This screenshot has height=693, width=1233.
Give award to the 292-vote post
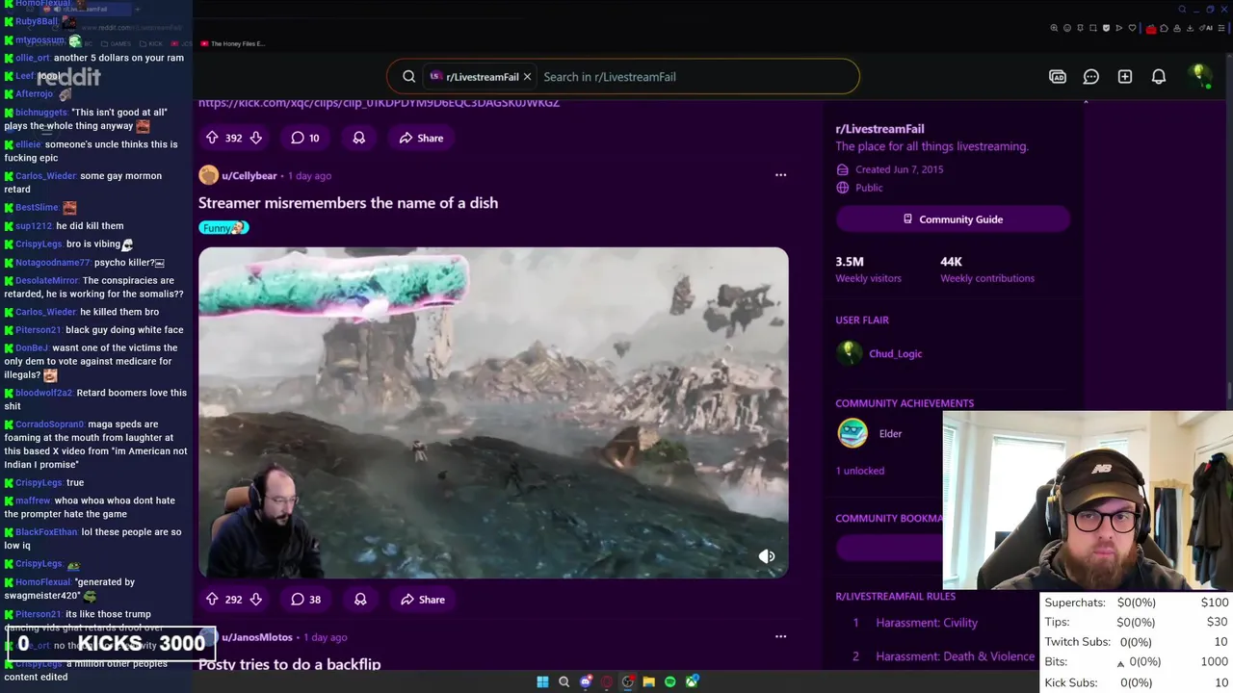point(360,599)
